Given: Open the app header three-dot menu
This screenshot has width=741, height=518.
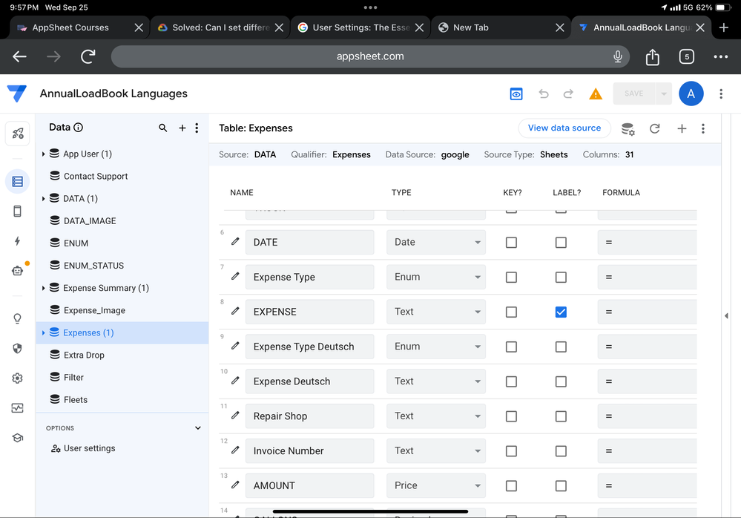Looking at the screenshot, I should click(721, 94).
